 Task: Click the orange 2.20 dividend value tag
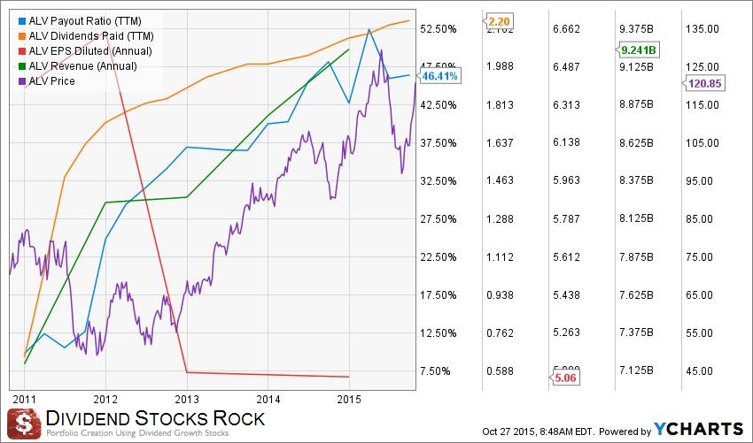pos(500,19)
